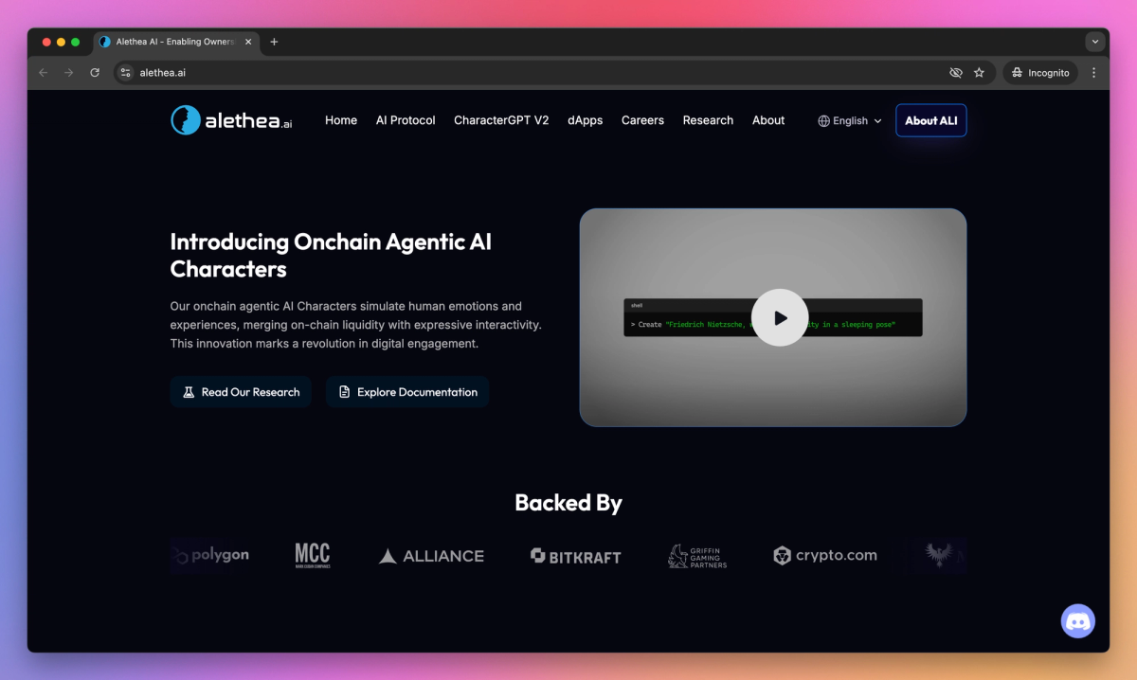The width and height of the screenshot is (1137, 680).
Task: Click the browser forward arrow
Action: (68, 72)
